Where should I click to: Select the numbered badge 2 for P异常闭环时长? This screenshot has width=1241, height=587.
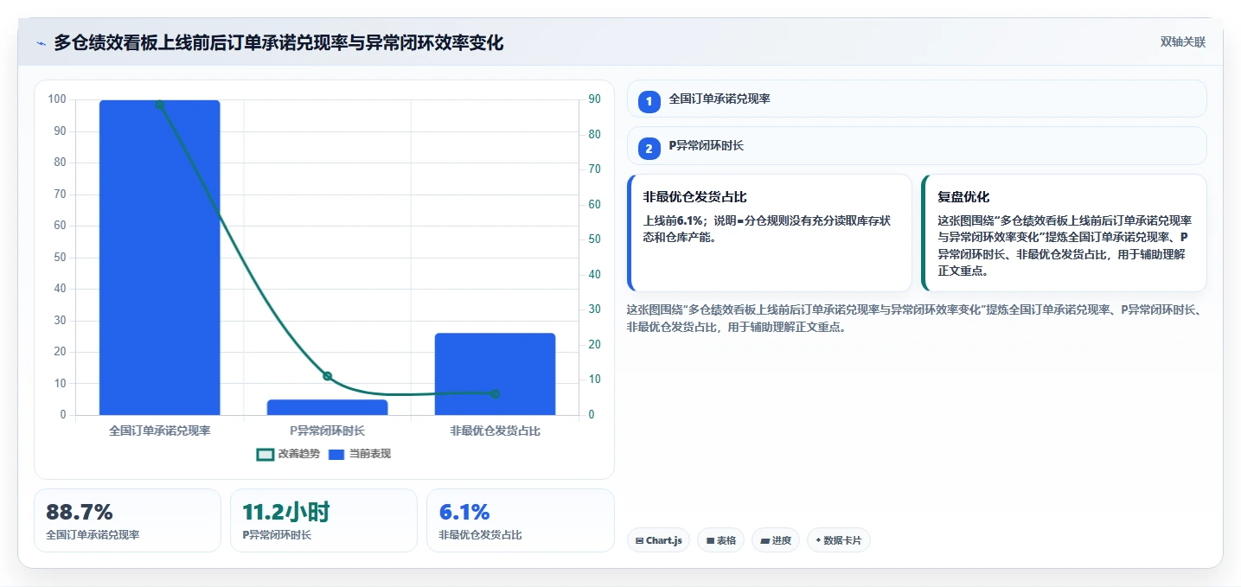point(649,149)
